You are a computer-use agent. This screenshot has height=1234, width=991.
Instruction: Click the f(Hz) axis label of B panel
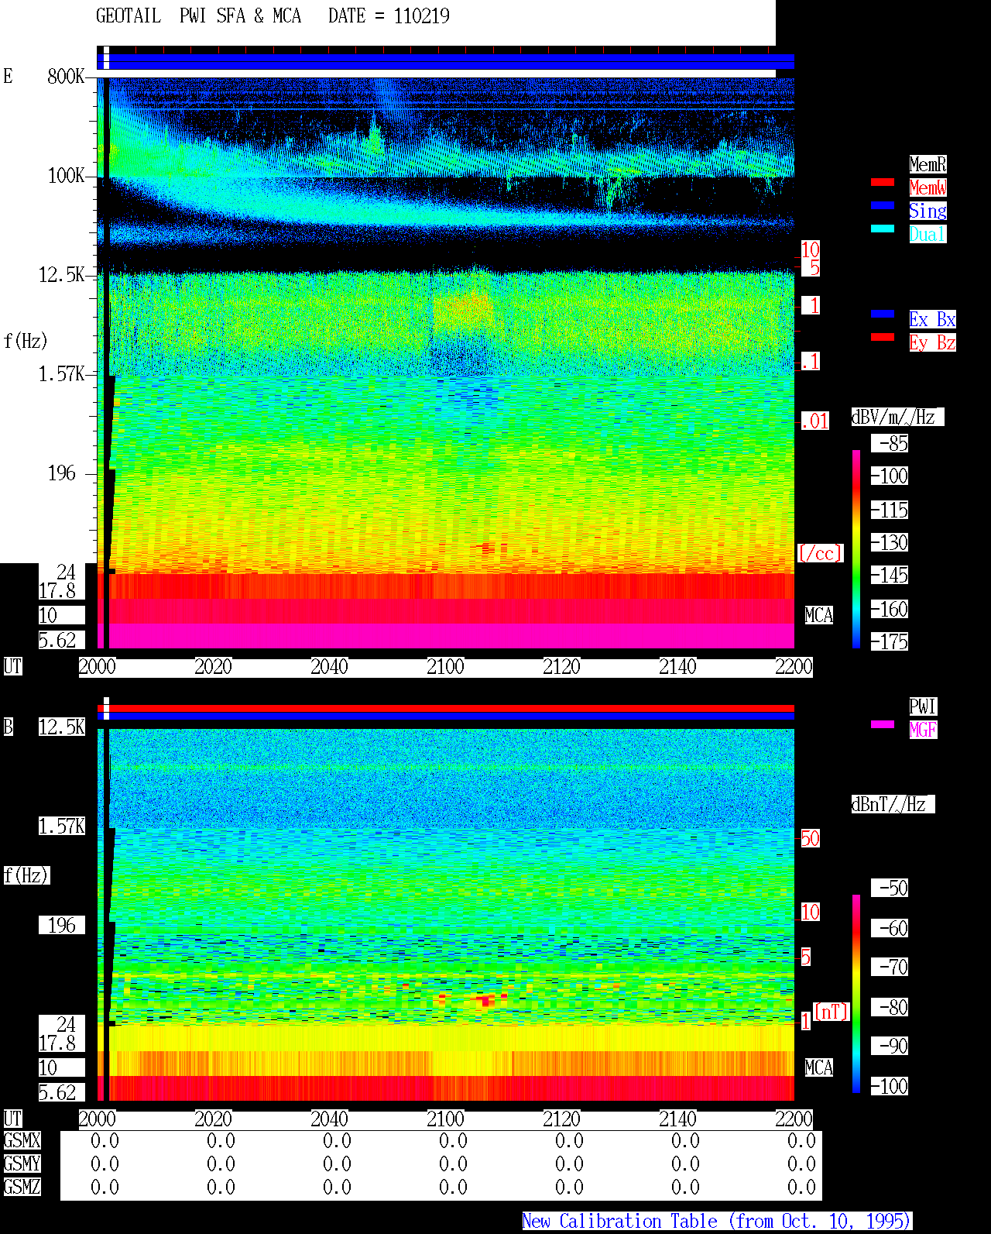pyautogui.click(x=26, y=875)
